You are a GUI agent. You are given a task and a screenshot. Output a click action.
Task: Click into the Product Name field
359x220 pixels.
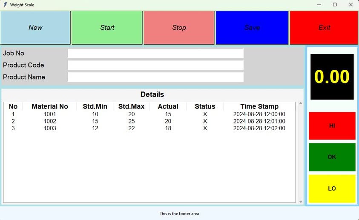tap(155, 77)
